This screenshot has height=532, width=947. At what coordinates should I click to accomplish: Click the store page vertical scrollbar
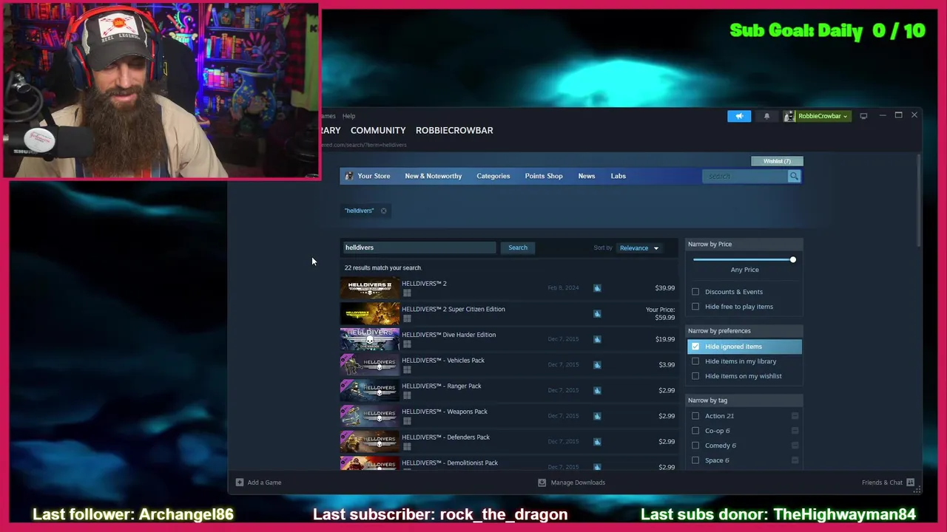(x=918, y=201)
